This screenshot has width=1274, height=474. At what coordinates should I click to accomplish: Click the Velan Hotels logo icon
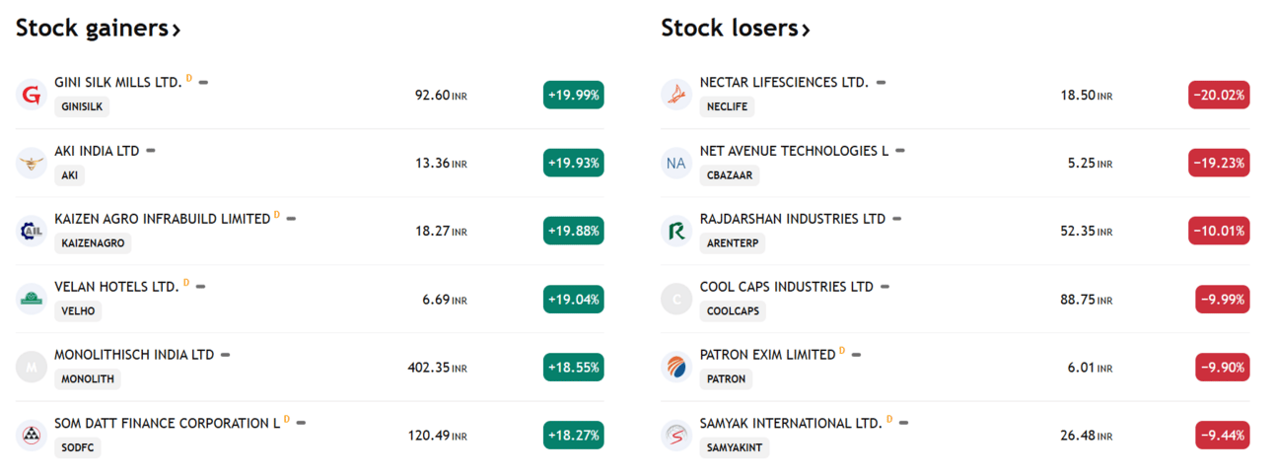[32, 299]
